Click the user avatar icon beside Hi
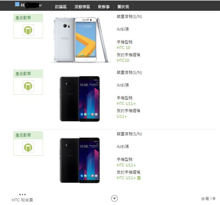The height and width of the screenshot is (205, 220). 17,4
